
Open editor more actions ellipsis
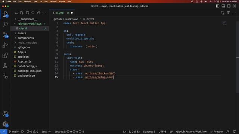tap(234, 13)
